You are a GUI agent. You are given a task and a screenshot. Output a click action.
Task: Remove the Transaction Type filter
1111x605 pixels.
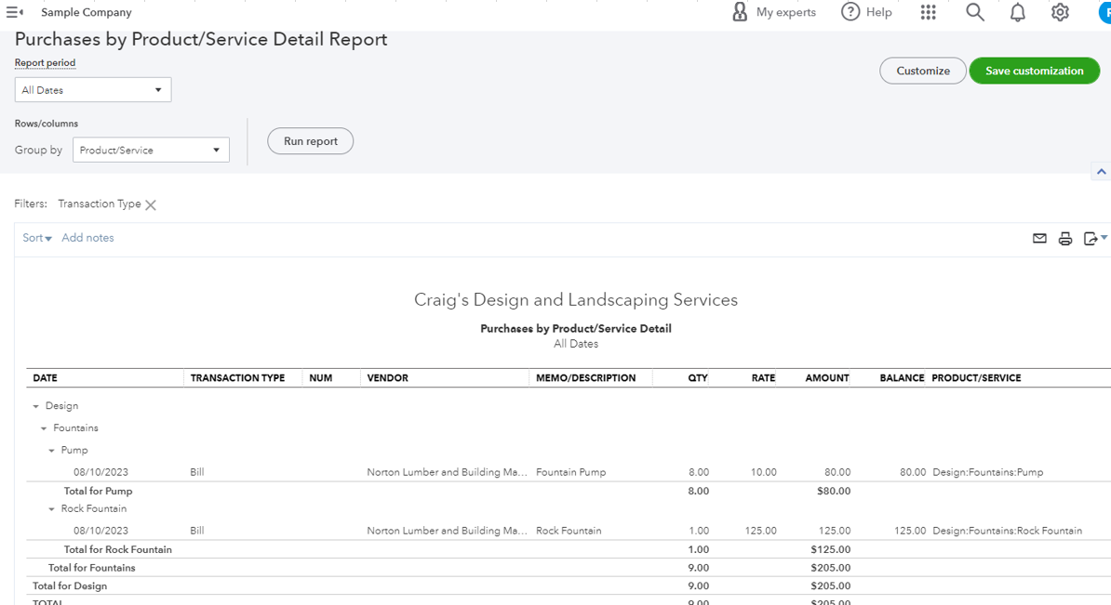151,205
